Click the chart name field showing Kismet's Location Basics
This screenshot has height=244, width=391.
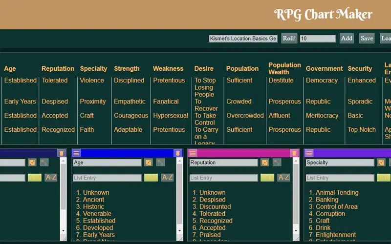coord(243,39)
